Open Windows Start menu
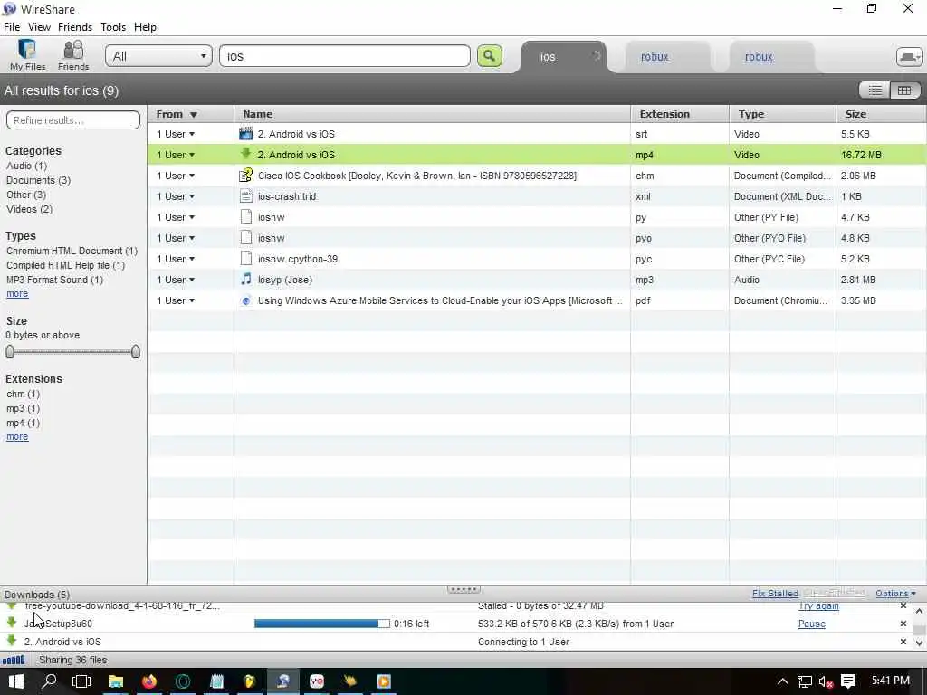Screen dimensions: 927x695 tap(16, 681)
